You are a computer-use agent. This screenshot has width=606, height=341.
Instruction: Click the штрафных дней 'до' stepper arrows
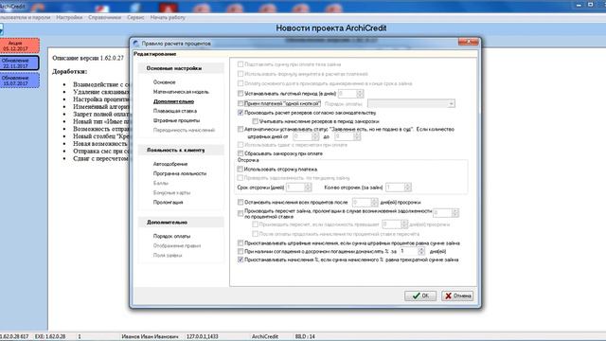(357, 136)
